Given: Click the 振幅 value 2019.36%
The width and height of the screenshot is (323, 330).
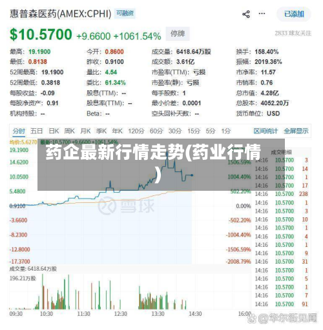Looking at the screenshot, I should click(268, 62).
